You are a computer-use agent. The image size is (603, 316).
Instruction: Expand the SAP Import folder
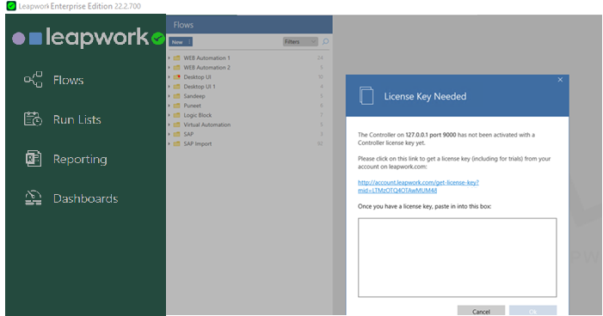169,144
